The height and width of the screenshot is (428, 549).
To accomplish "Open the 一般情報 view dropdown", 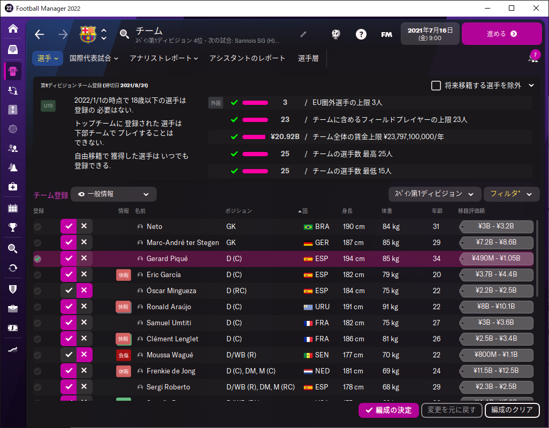I will click(x=113, y=194).
